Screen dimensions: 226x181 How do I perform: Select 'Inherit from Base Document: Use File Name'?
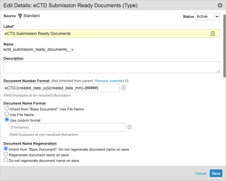[7, 108]
